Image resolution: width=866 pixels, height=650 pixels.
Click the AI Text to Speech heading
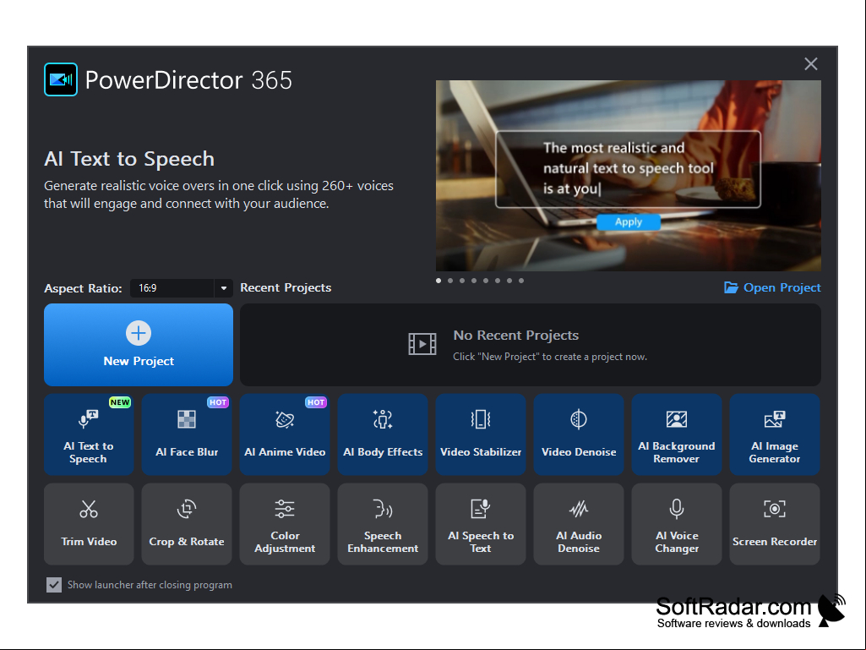129,159
